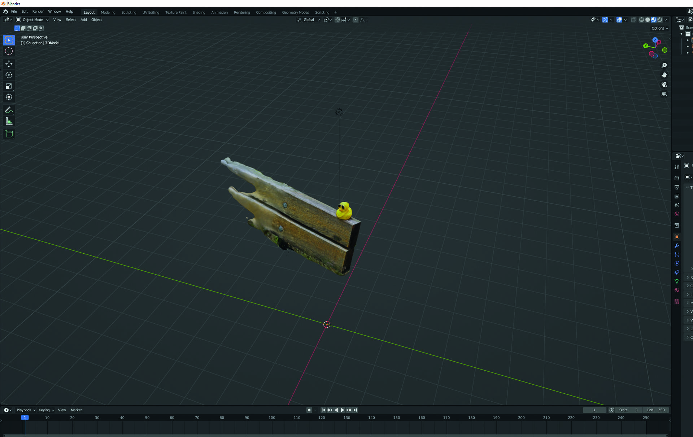Select the Annotate tool
The image size is (693, 437).
pos(9,110)
